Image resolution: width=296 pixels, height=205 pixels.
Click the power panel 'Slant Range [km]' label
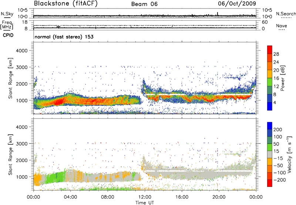[10, 78]
